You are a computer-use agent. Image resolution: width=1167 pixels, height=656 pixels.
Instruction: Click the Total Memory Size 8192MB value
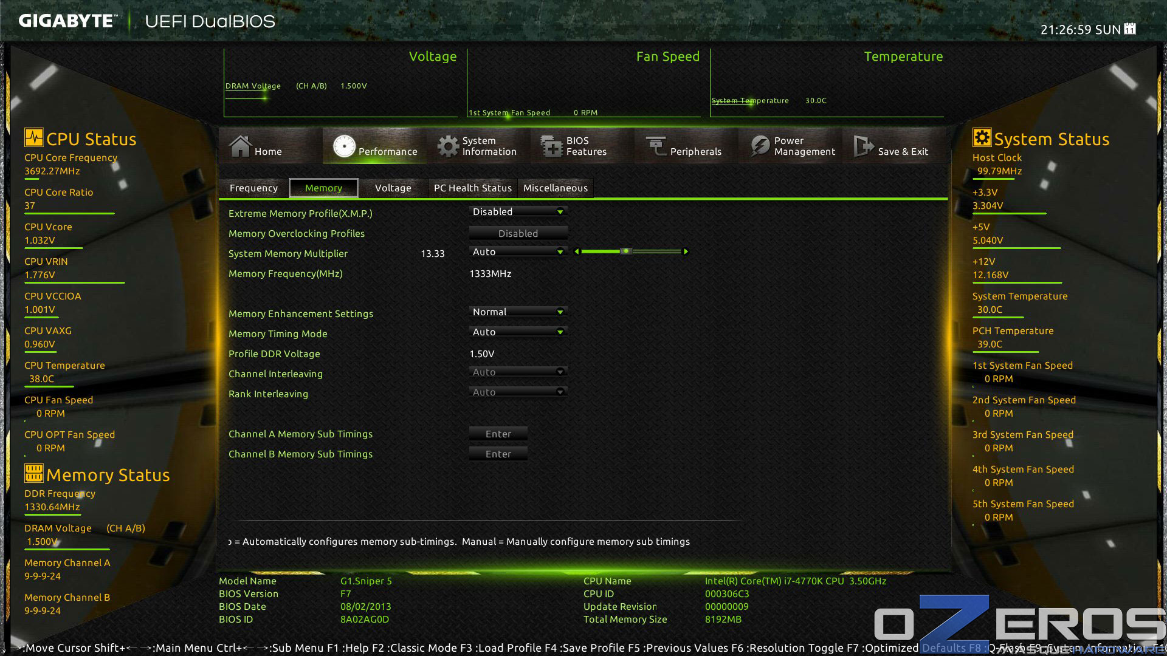(x=723, y=619)
